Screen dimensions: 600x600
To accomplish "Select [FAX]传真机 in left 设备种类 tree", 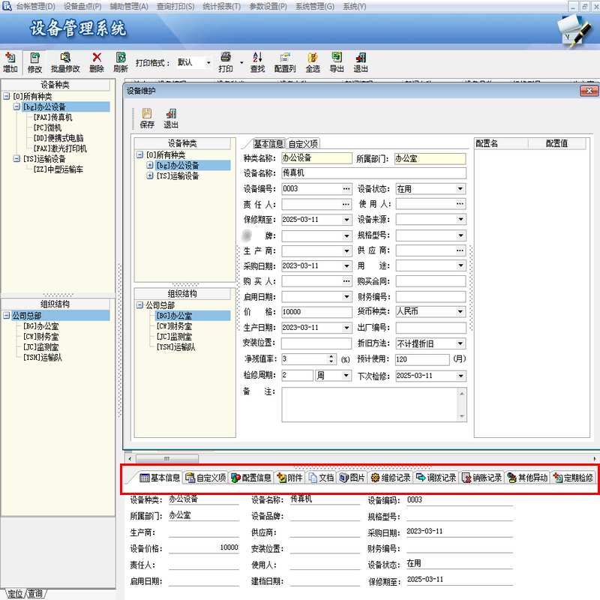I will click(52, 118).
